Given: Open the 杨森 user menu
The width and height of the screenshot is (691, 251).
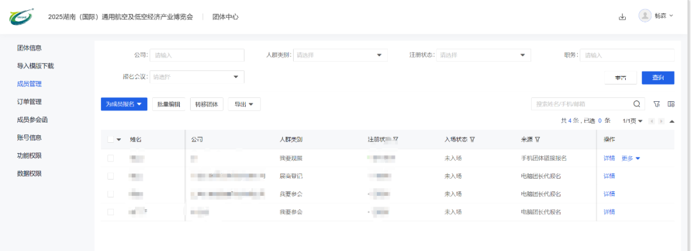Looking at the screenshot, I should (x=663, y=16).
